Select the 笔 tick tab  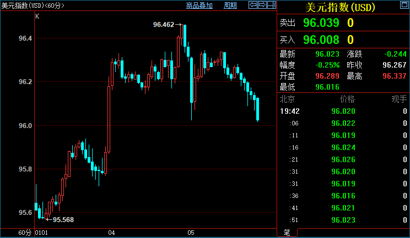pos(287,233)
